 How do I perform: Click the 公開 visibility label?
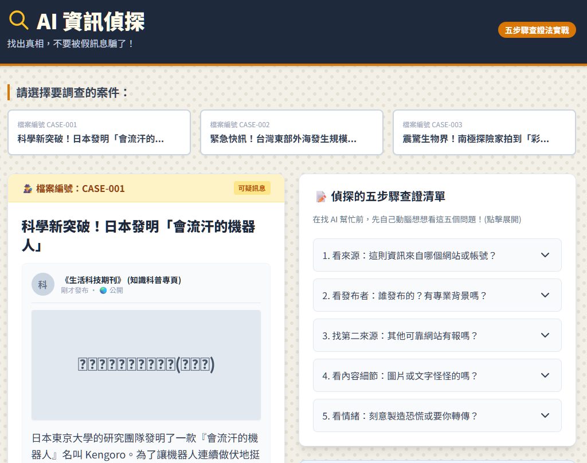point(116,291)
